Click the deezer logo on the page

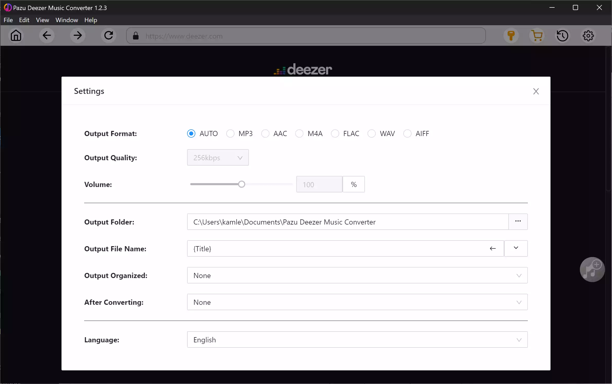point(303,69)
